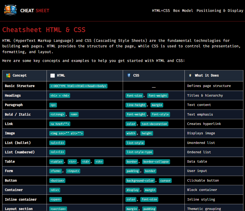Click the <div> code tag
The image size is (245, 211).
(55, 190)
